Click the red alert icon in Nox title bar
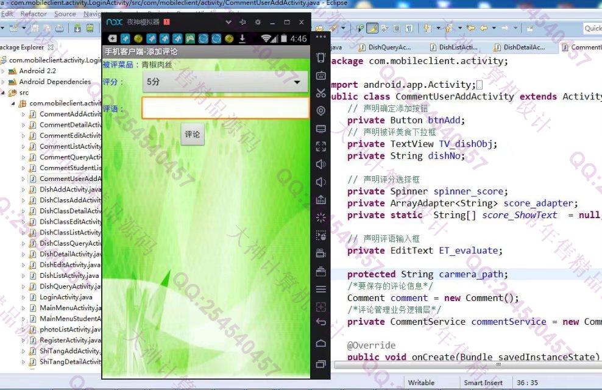The width and height of the screenshot is (602, 390). 166,22
